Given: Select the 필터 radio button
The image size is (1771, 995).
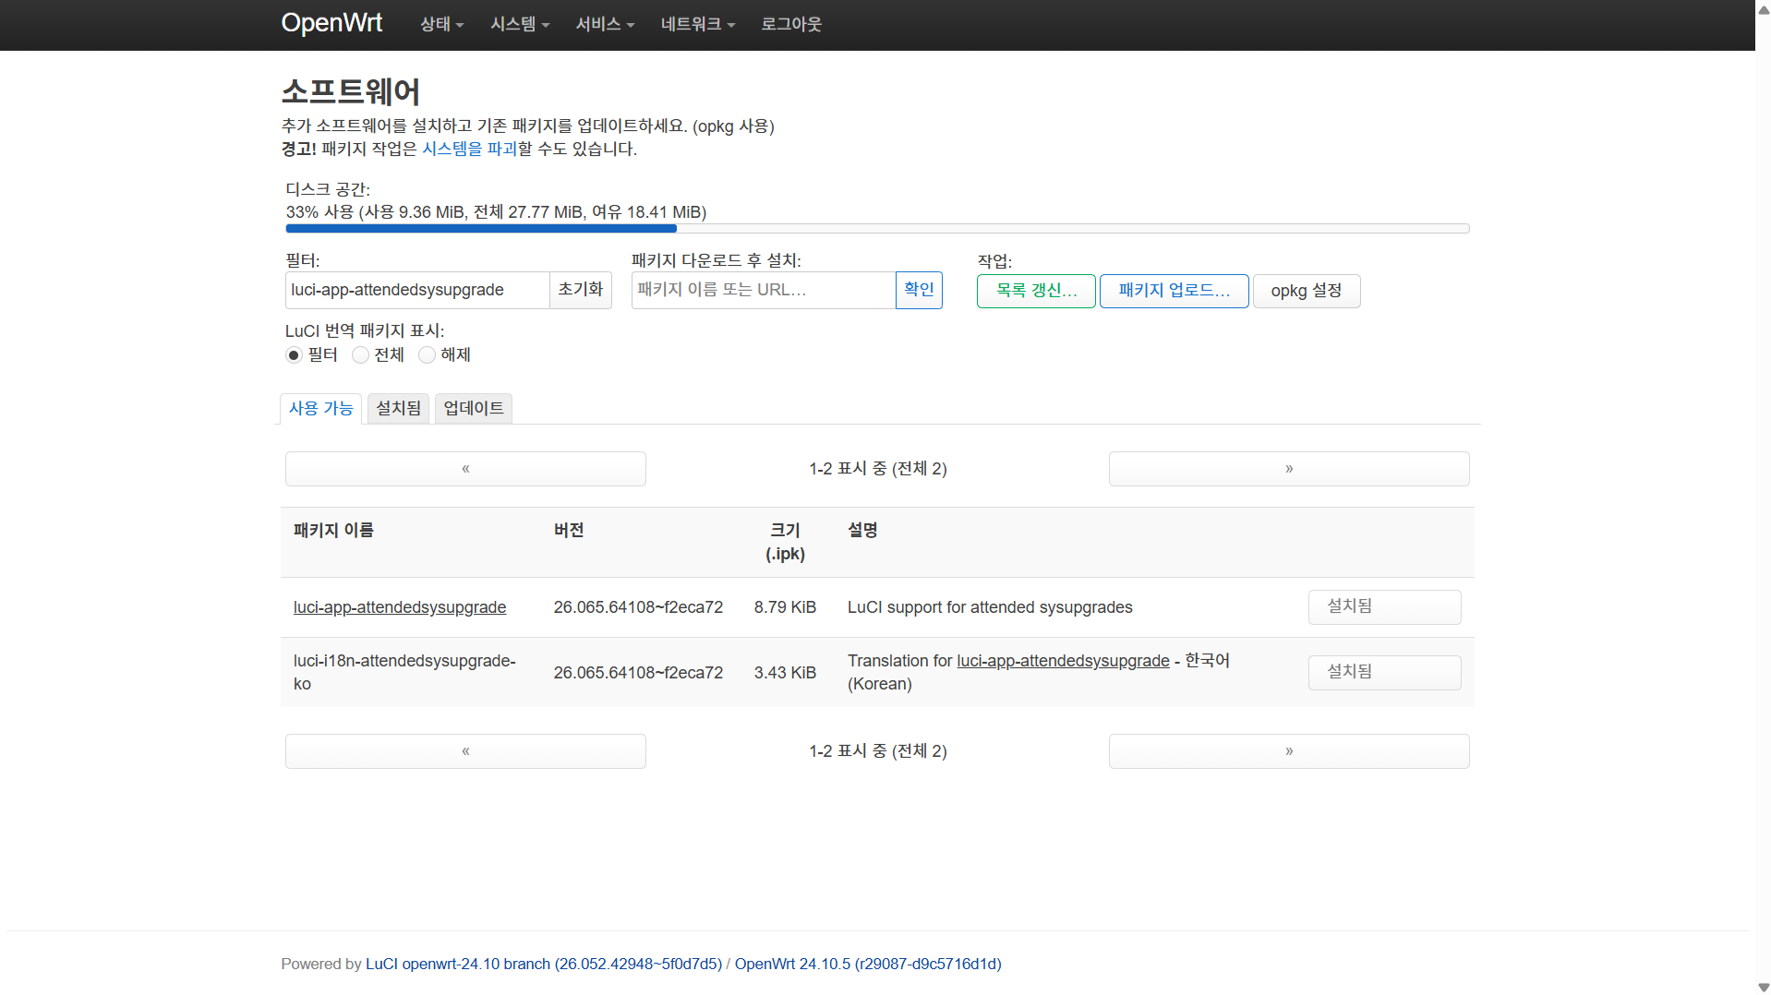Looking at the screenshot, I should pyautogui.click(x=295, y=355).
